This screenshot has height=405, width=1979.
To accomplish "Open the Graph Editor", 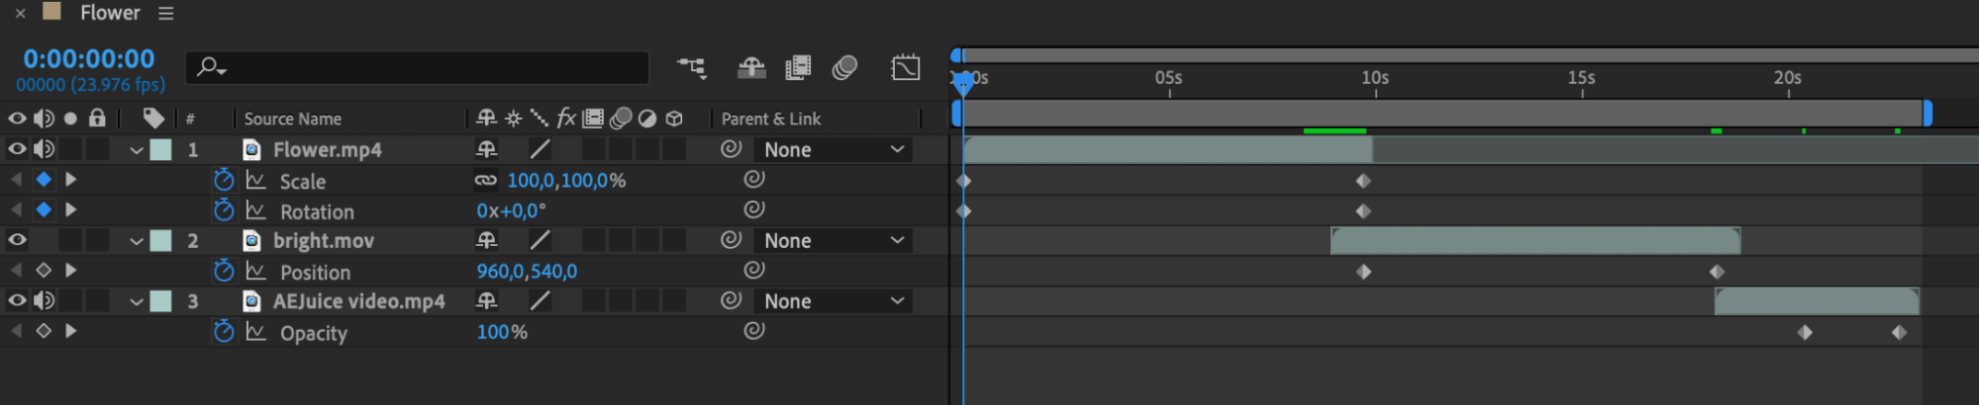I will pyautogui.click(x=906, y=67).
